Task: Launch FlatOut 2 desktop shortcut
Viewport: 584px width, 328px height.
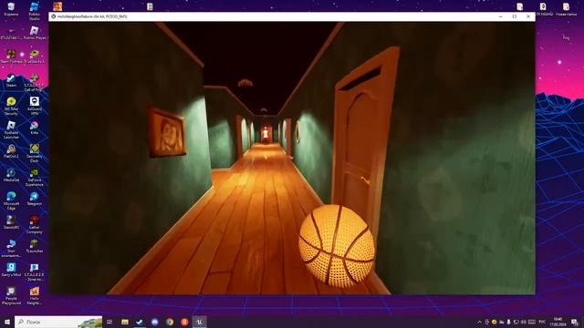Action: point(11,151)
